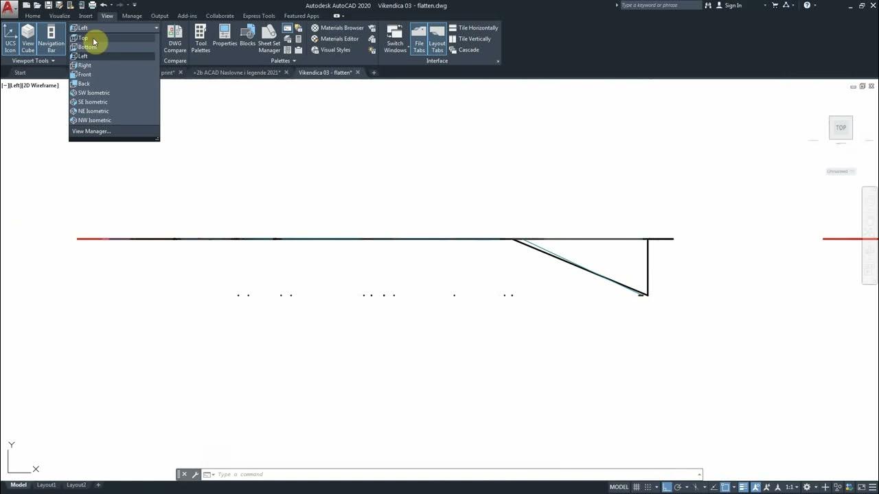Open Tool Palettes
879x494 pixels.
[x=201, y=38]
